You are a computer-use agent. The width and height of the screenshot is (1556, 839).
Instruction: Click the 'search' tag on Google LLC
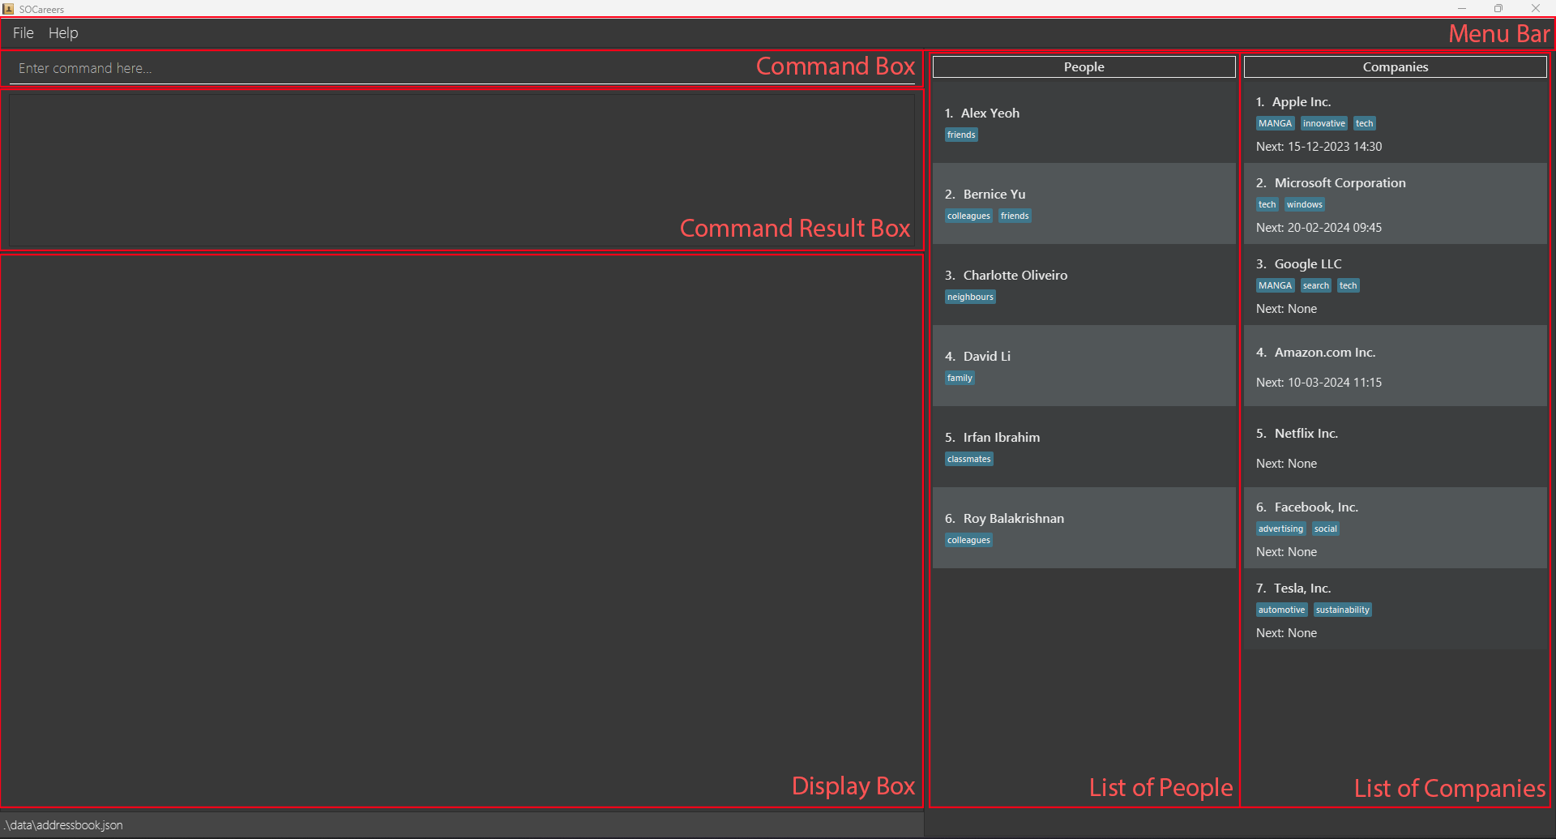(1315, 285)
